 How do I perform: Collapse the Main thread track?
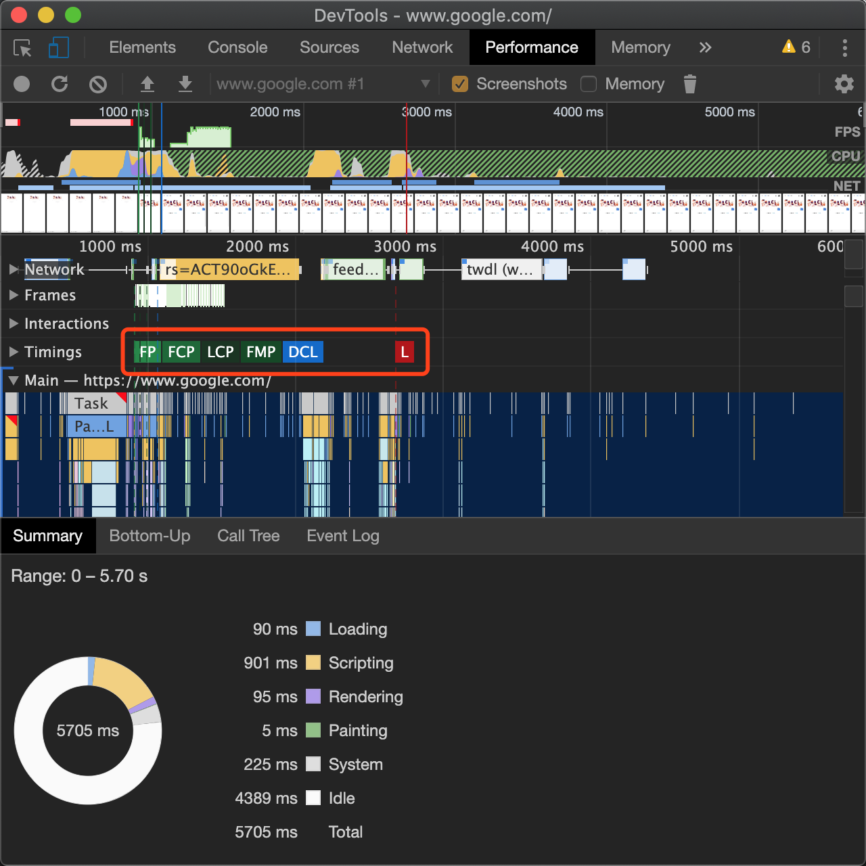pyautogui.click(x=14, y=380)
